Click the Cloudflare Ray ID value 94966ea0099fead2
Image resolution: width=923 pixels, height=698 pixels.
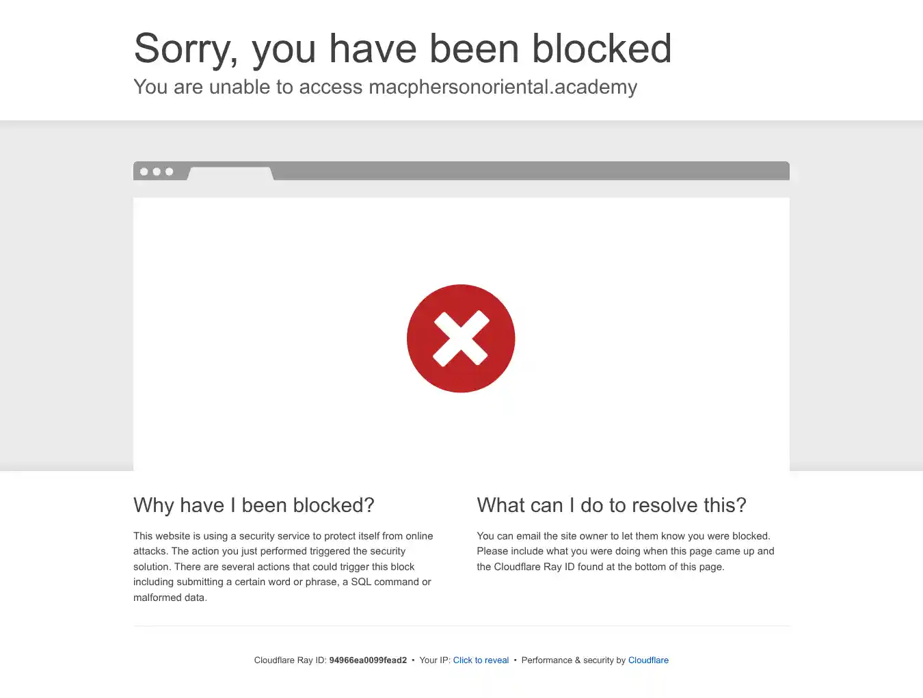(x=368, y=660)
